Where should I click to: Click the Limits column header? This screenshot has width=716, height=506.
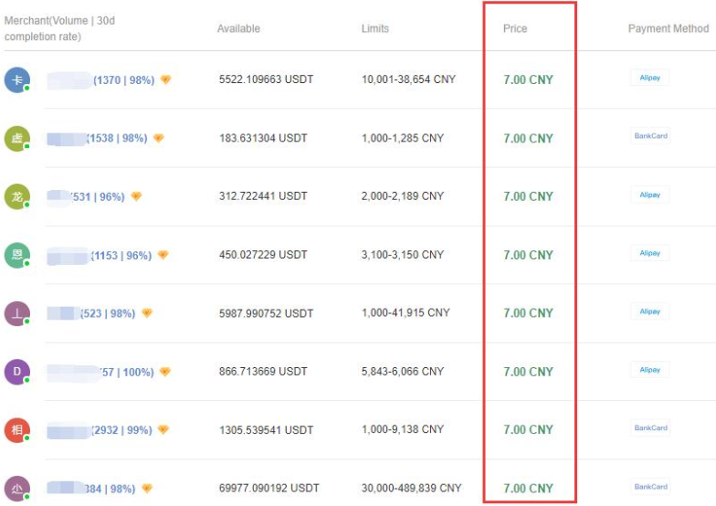click(375, 28)
